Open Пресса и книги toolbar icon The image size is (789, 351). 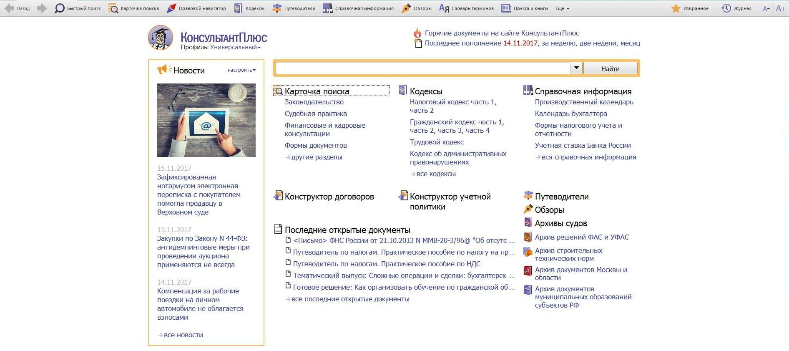coord(506,8)
